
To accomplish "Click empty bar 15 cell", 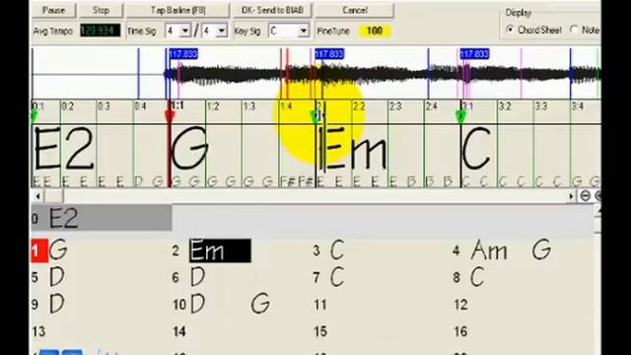I will tap(383, 331).
